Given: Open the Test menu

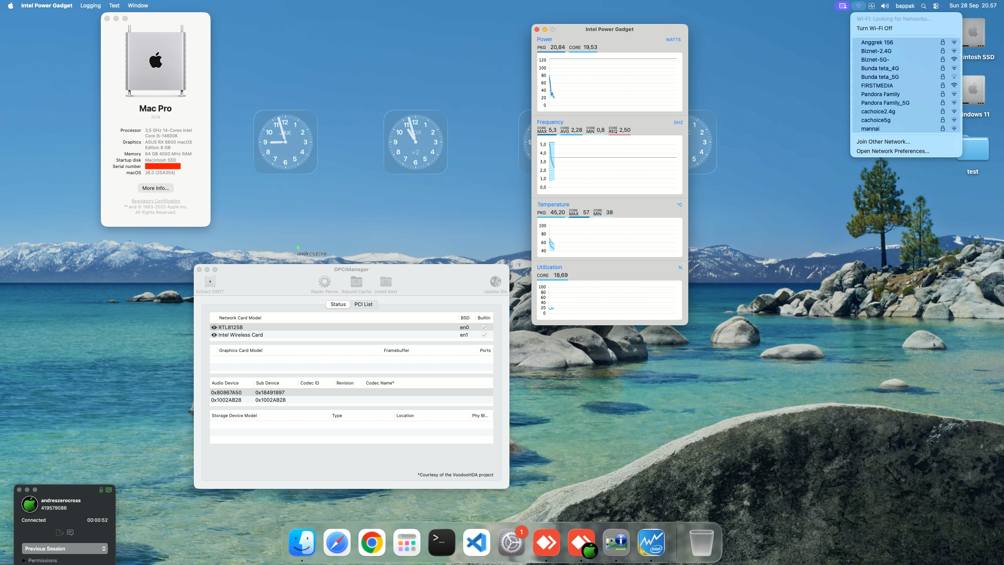Looking at the screenshot, I should (x=114, y=5).
